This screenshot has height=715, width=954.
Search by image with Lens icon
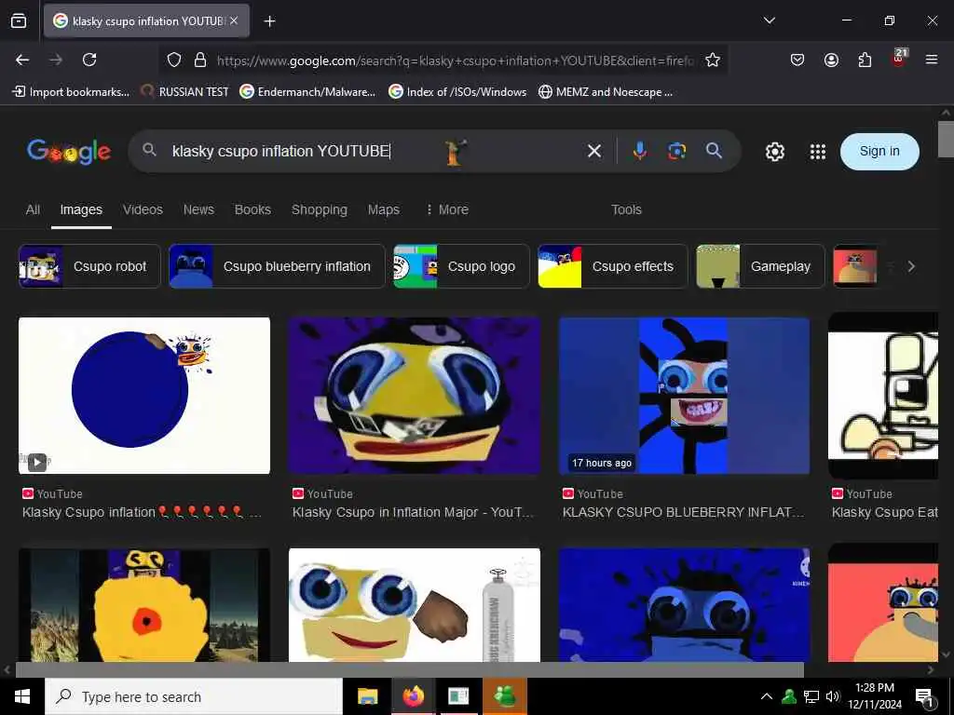(676, 151)
